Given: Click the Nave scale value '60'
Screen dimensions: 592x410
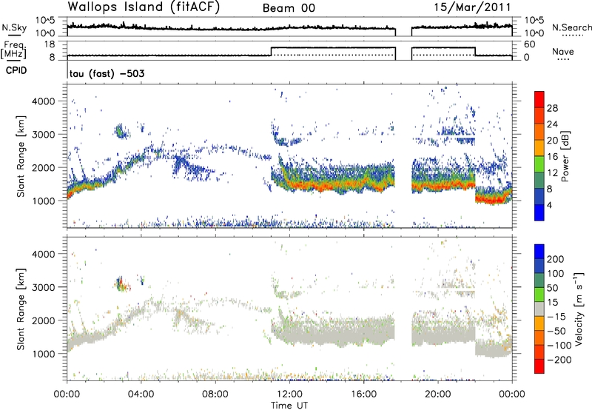Looking at the screenshot, I should coord(529,44).
